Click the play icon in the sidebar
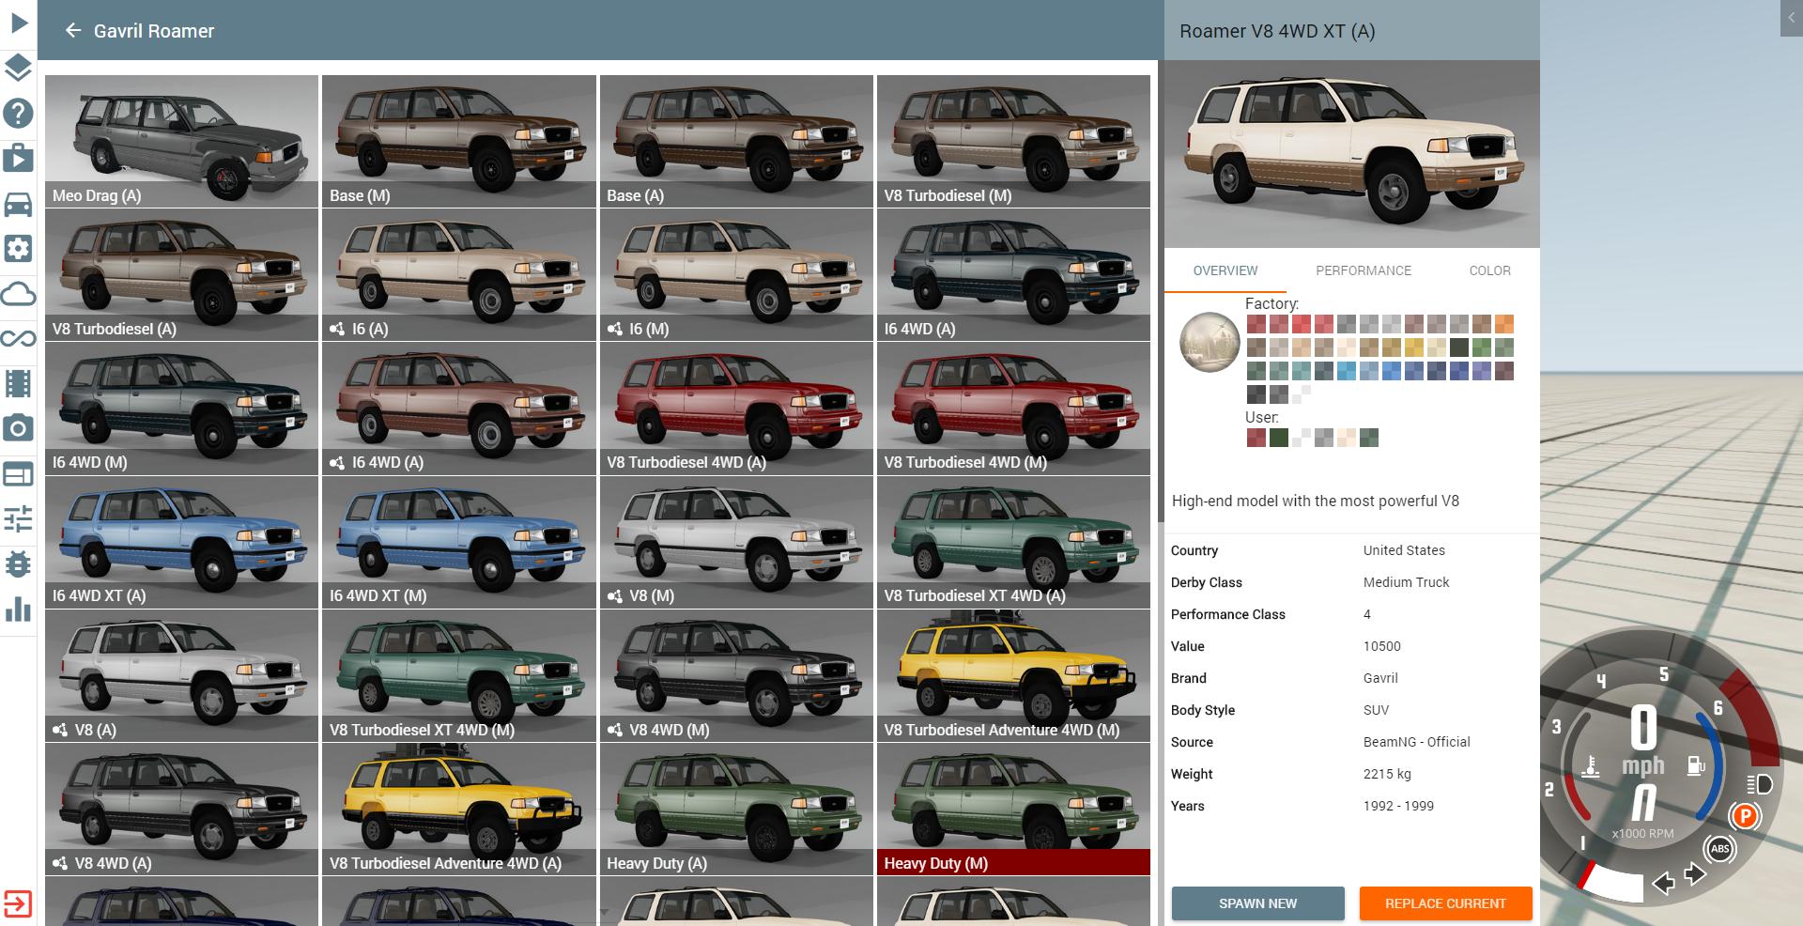 click(x=18, y=23)
